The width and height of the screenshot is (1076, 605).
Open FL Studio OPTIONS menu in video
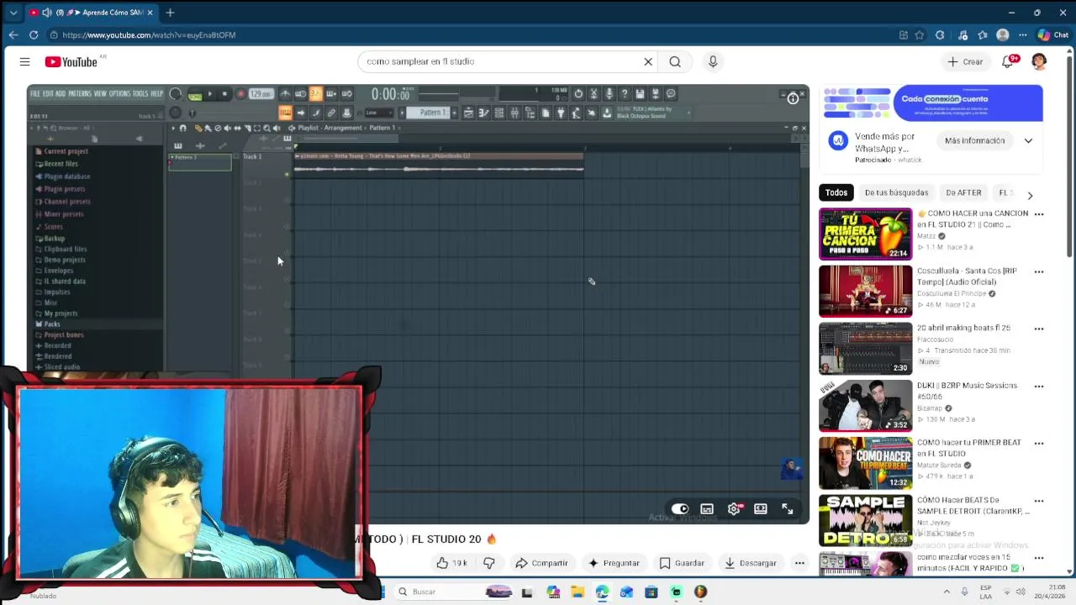point(119,93)
